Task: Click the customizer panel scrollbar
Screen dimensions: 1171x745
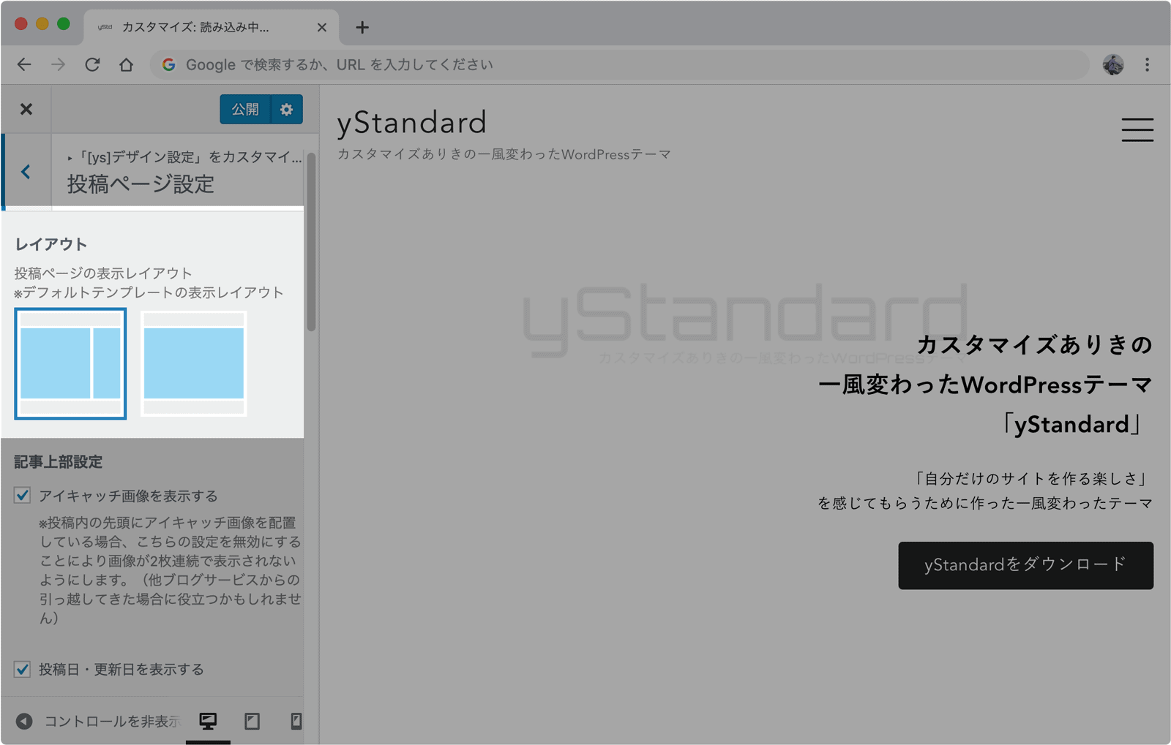Action: [311, 241]
